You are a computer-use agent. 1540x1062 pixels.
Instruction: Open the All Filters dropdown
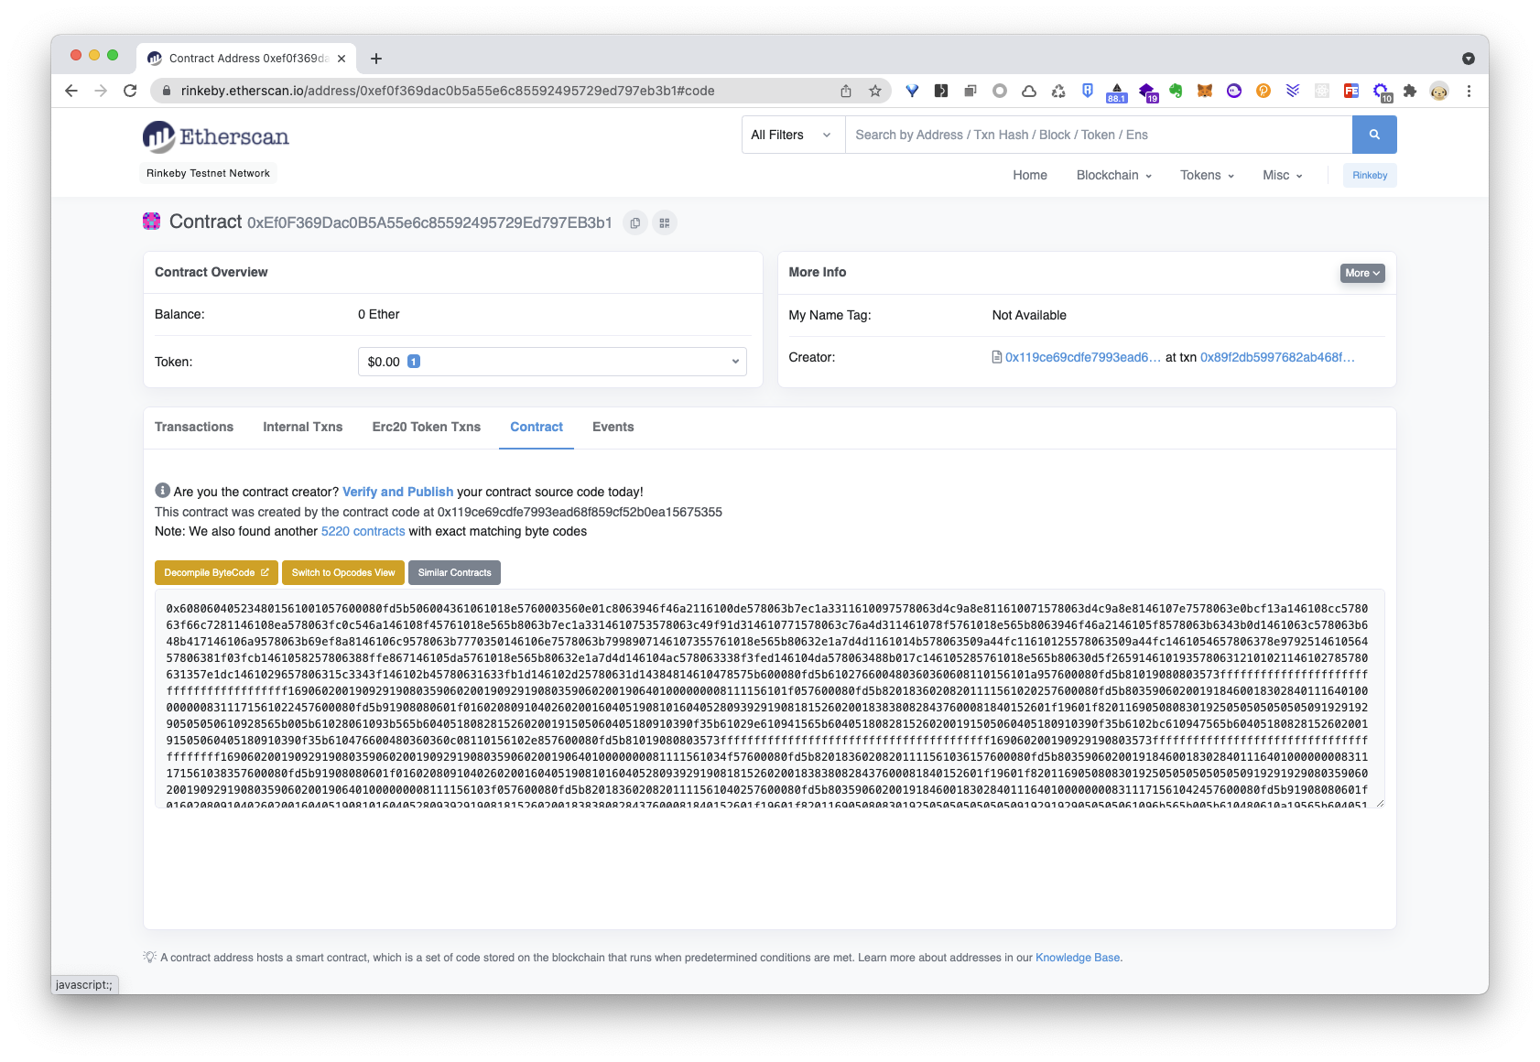pyautogui.click(x=791, y=135)
